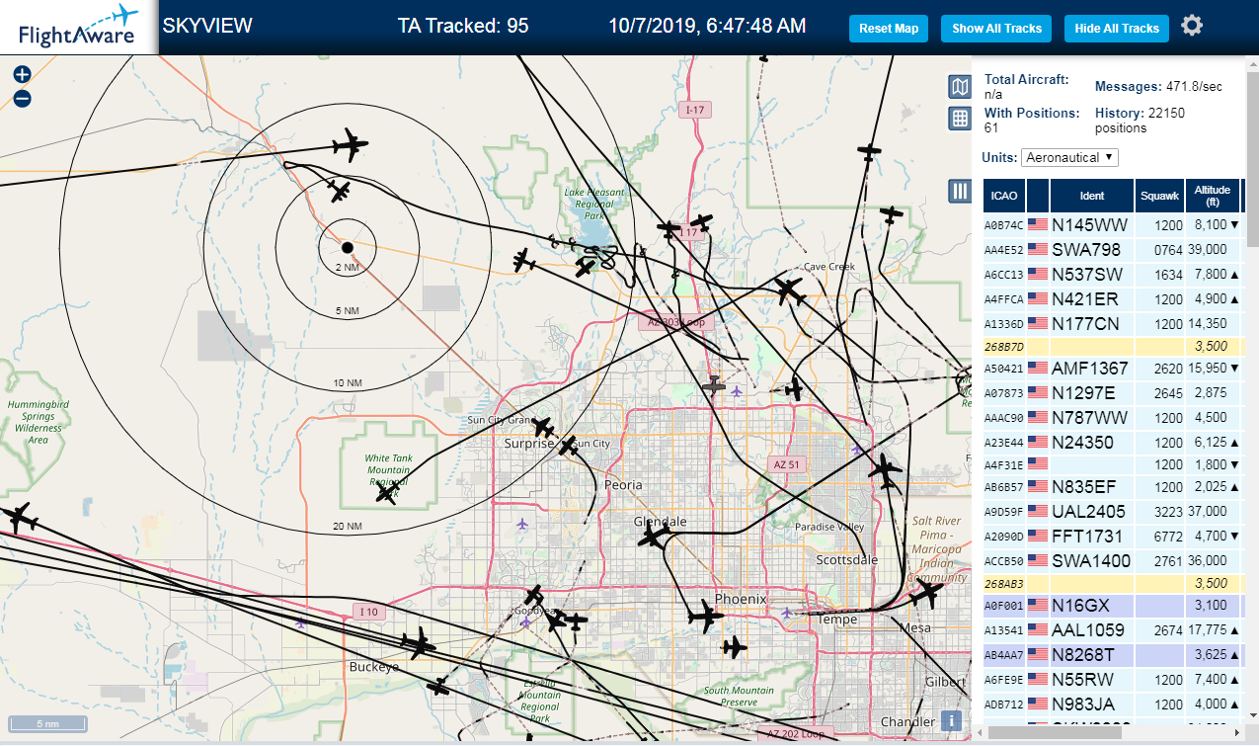Select the N8268T aircraft row
1259x746 pixels.
[x=1113, y=654]
